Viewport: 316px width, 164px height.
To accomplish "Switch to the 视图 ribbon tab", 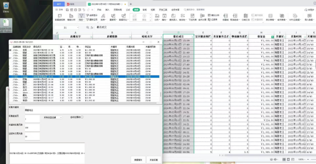I will tap(153, 10).
